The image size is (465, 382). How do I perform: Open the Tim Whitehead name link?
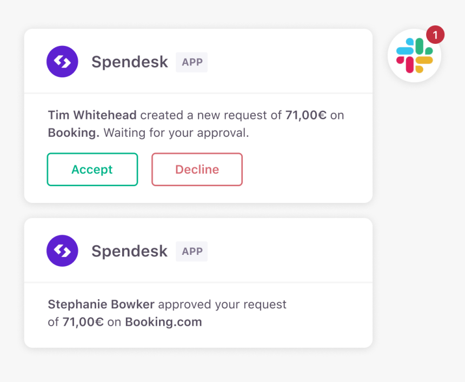click(x=92, y=115)
